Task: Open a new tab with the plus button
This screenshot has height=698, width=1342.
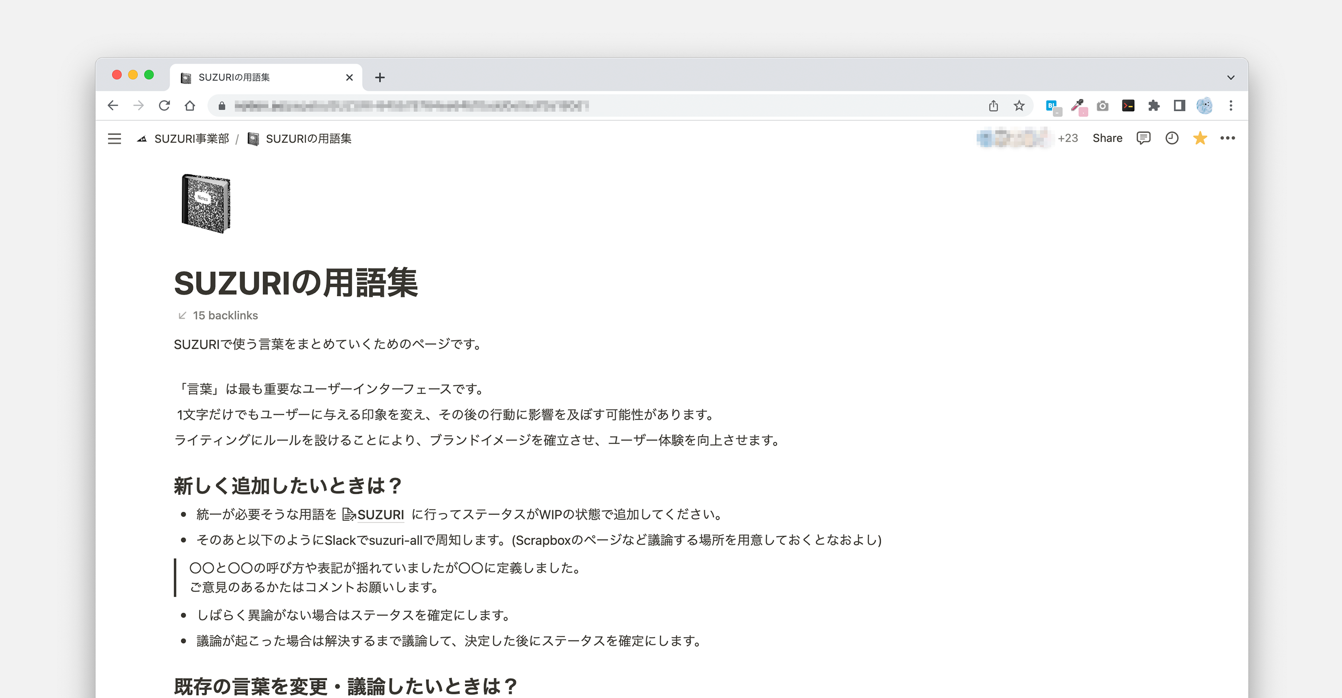Action: (x=380, y=78)
